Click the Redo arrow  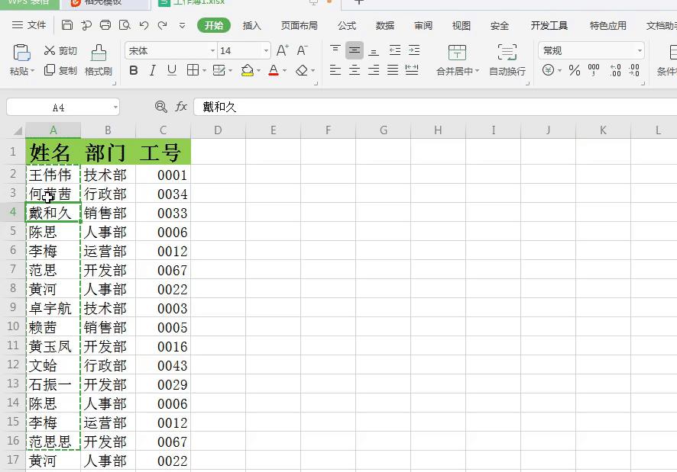[x=162, y=25]
